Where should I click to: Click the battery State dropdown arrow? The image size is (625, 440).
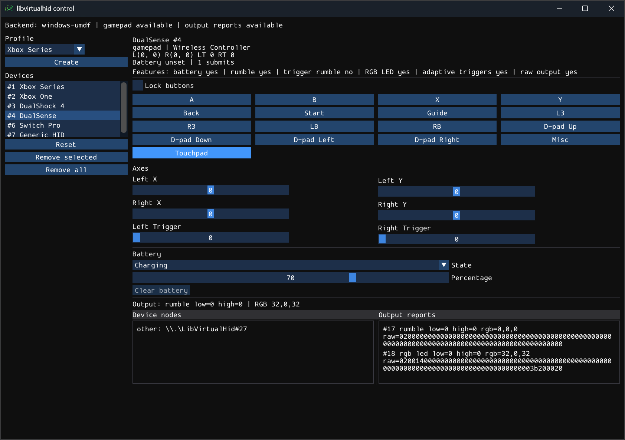[444, 265]
